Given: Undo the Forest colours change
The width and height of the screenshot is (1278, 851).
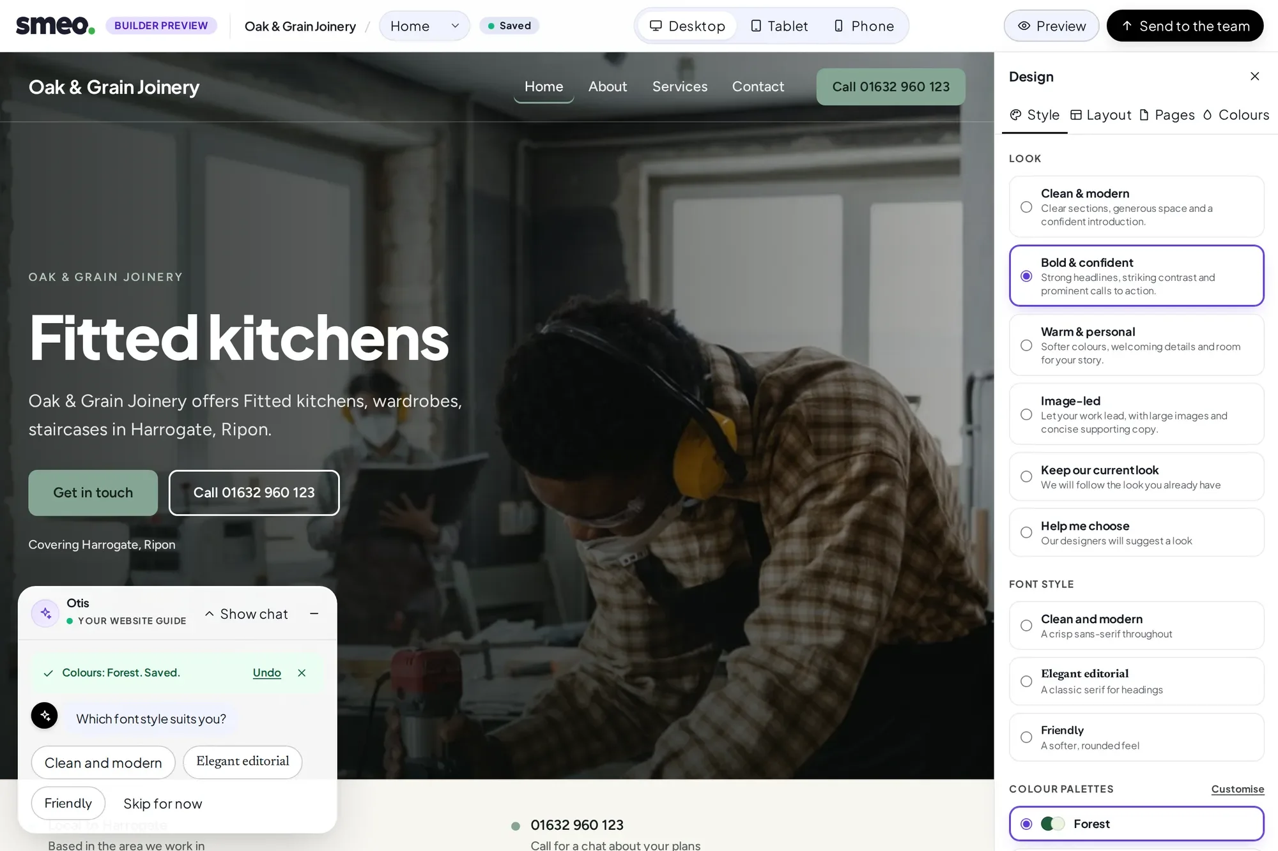Looking at the screenshot, I should pyautogui.click(x=266, y=673).
